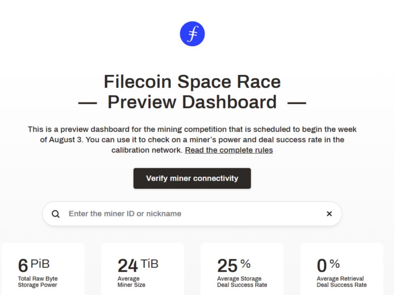Click the circular blue logo above the title

point(192,34)
